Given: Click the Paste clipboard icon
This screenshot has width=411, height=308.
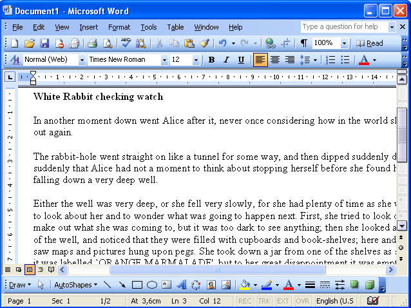Looking at the screenshot, I should [189, 43].
